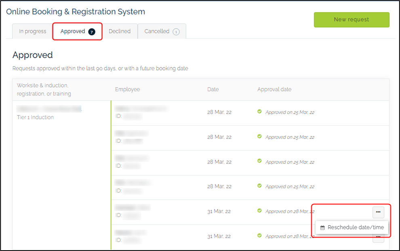This screenshot has height=251, width=400.
Task: Click the green check next to Approved on 28 Mar
Action: point(259,211)
